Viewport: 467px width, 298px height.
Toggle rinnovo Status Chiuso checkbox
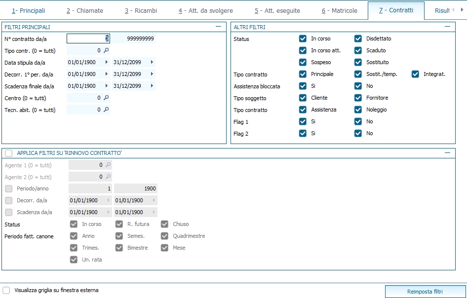click(x=165, y=224)
